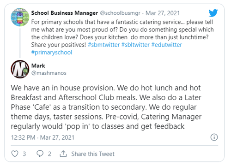Open the @schoolbusmgr handle
This screenshot has width=231, height=166.
click(120, 13)
